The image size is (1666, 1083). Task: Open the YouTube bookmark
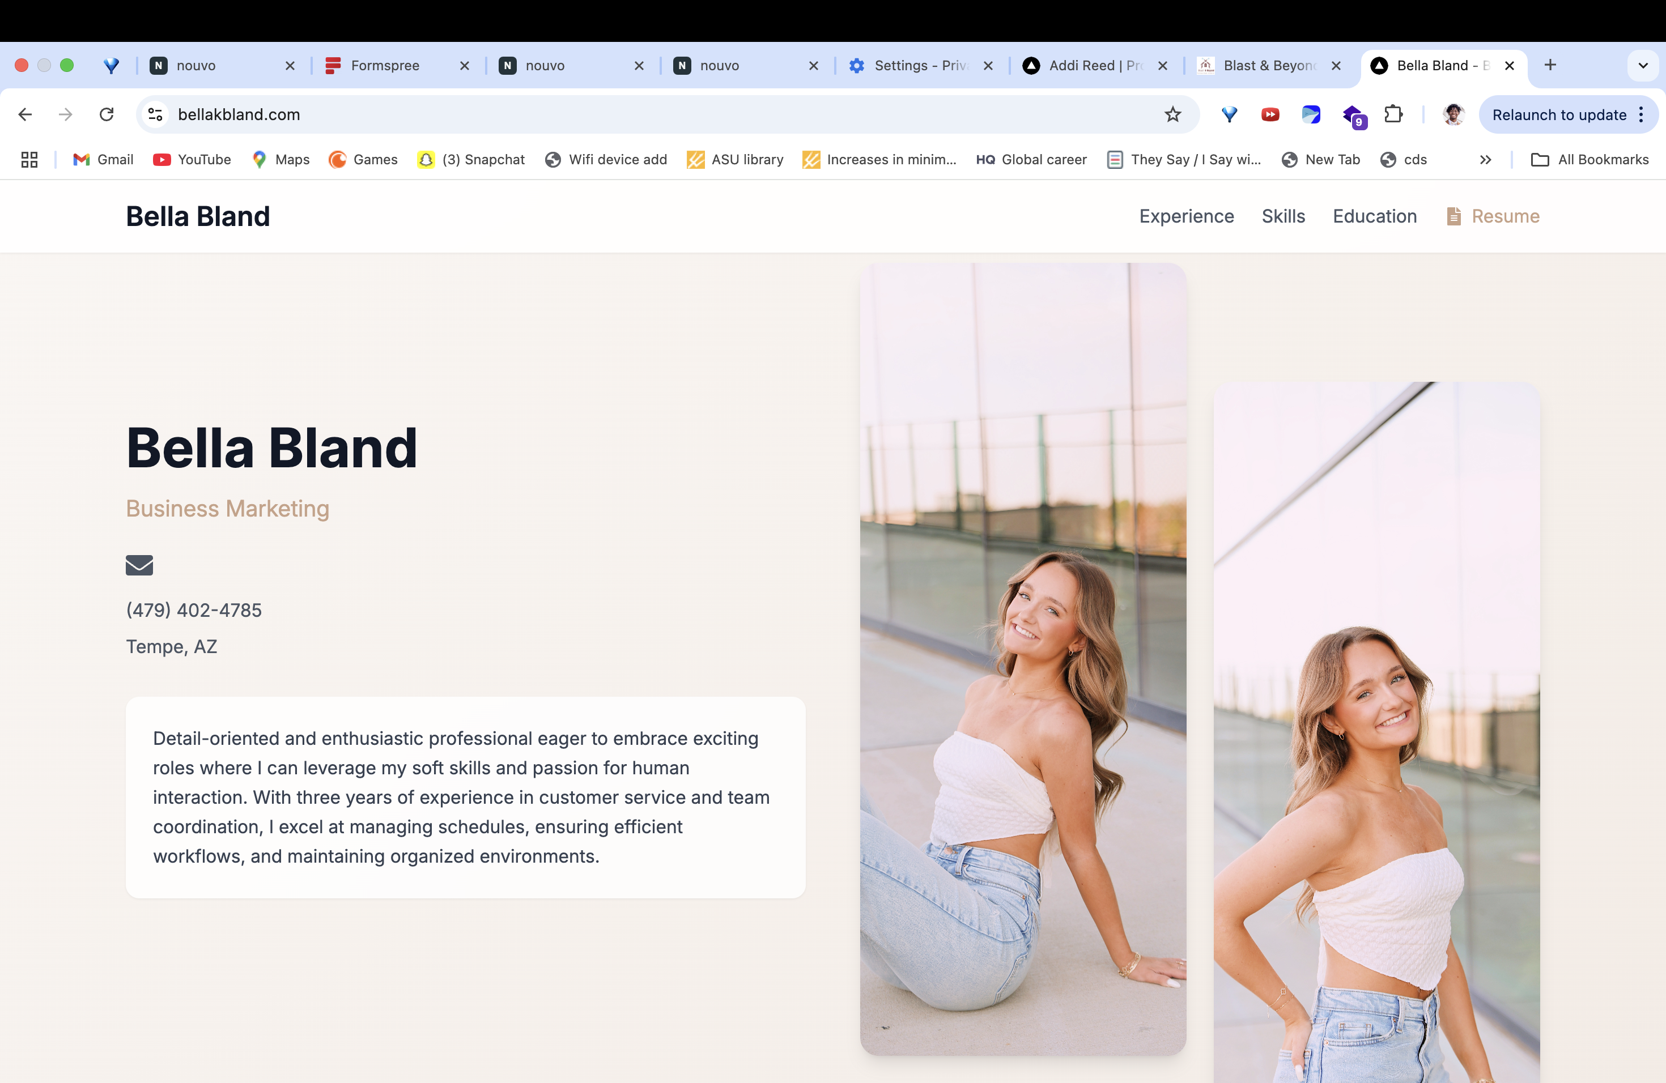[x=192, y=160]
